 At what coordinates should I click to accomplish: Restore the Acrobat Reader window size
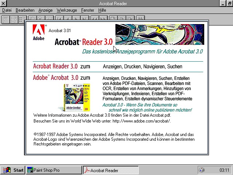point(230,3)
